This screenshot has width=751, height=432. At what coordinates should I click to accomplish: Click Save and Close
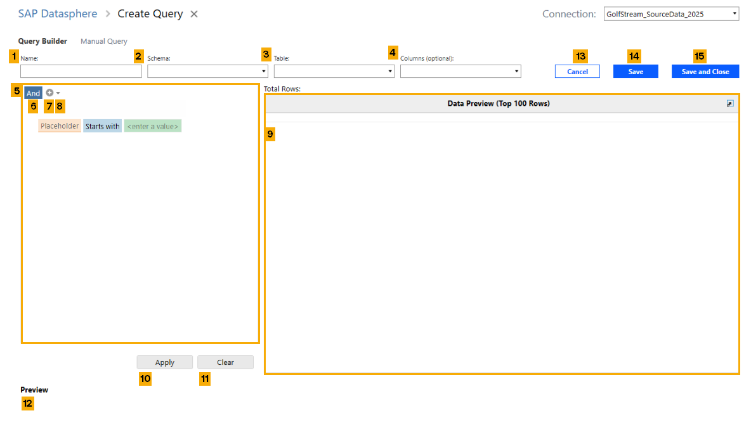pyautogui.click(x=705, y=72)
